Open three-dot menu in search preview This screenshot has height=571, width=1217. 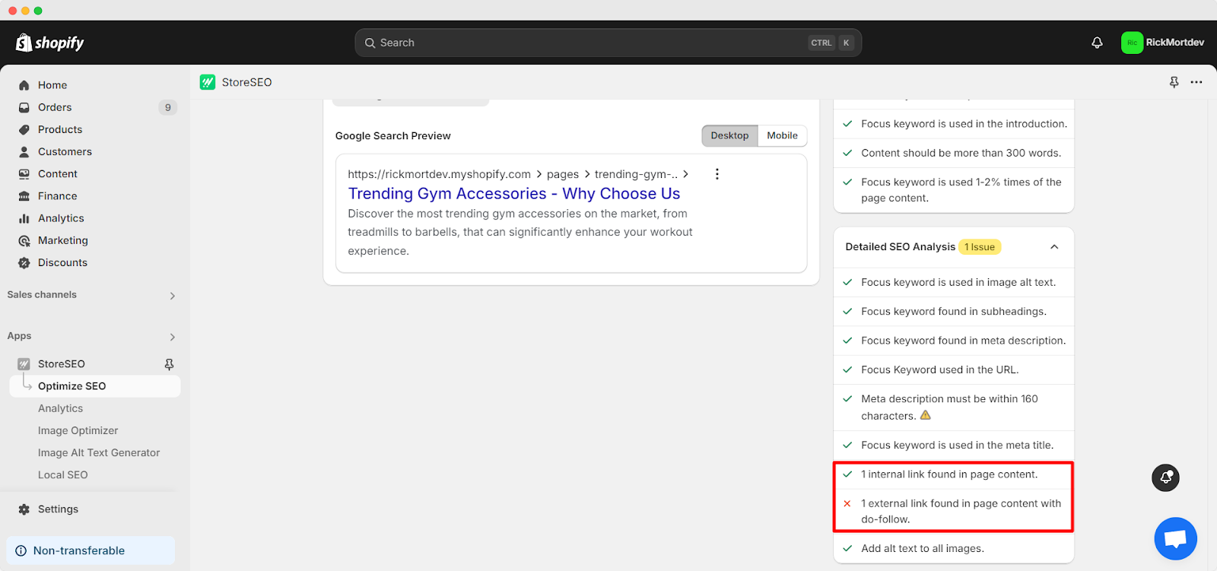[717, 174]
